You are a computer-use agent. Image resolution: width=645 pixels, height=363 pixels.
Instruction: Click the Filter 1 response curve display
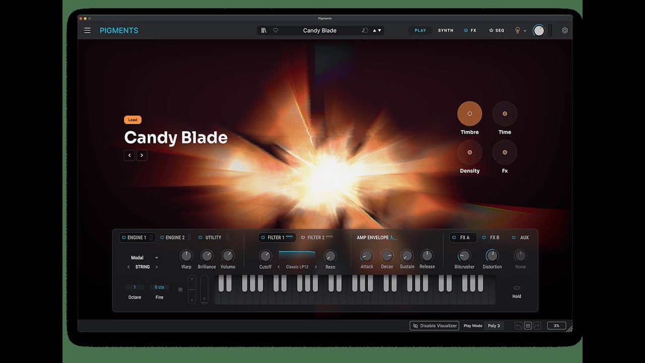297,256
